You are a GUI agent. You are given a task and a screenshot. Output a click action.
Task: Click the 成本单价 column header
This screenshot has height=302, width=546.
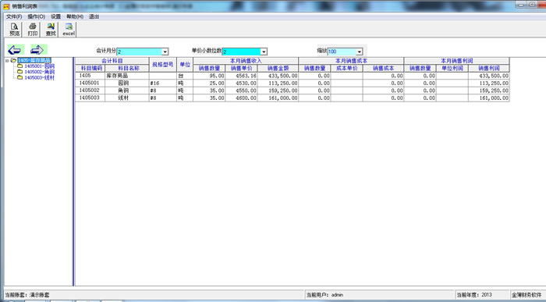347,68
